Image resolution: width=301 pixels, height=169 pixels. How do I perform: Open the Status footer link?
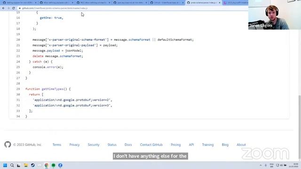[x=112, y=145]
